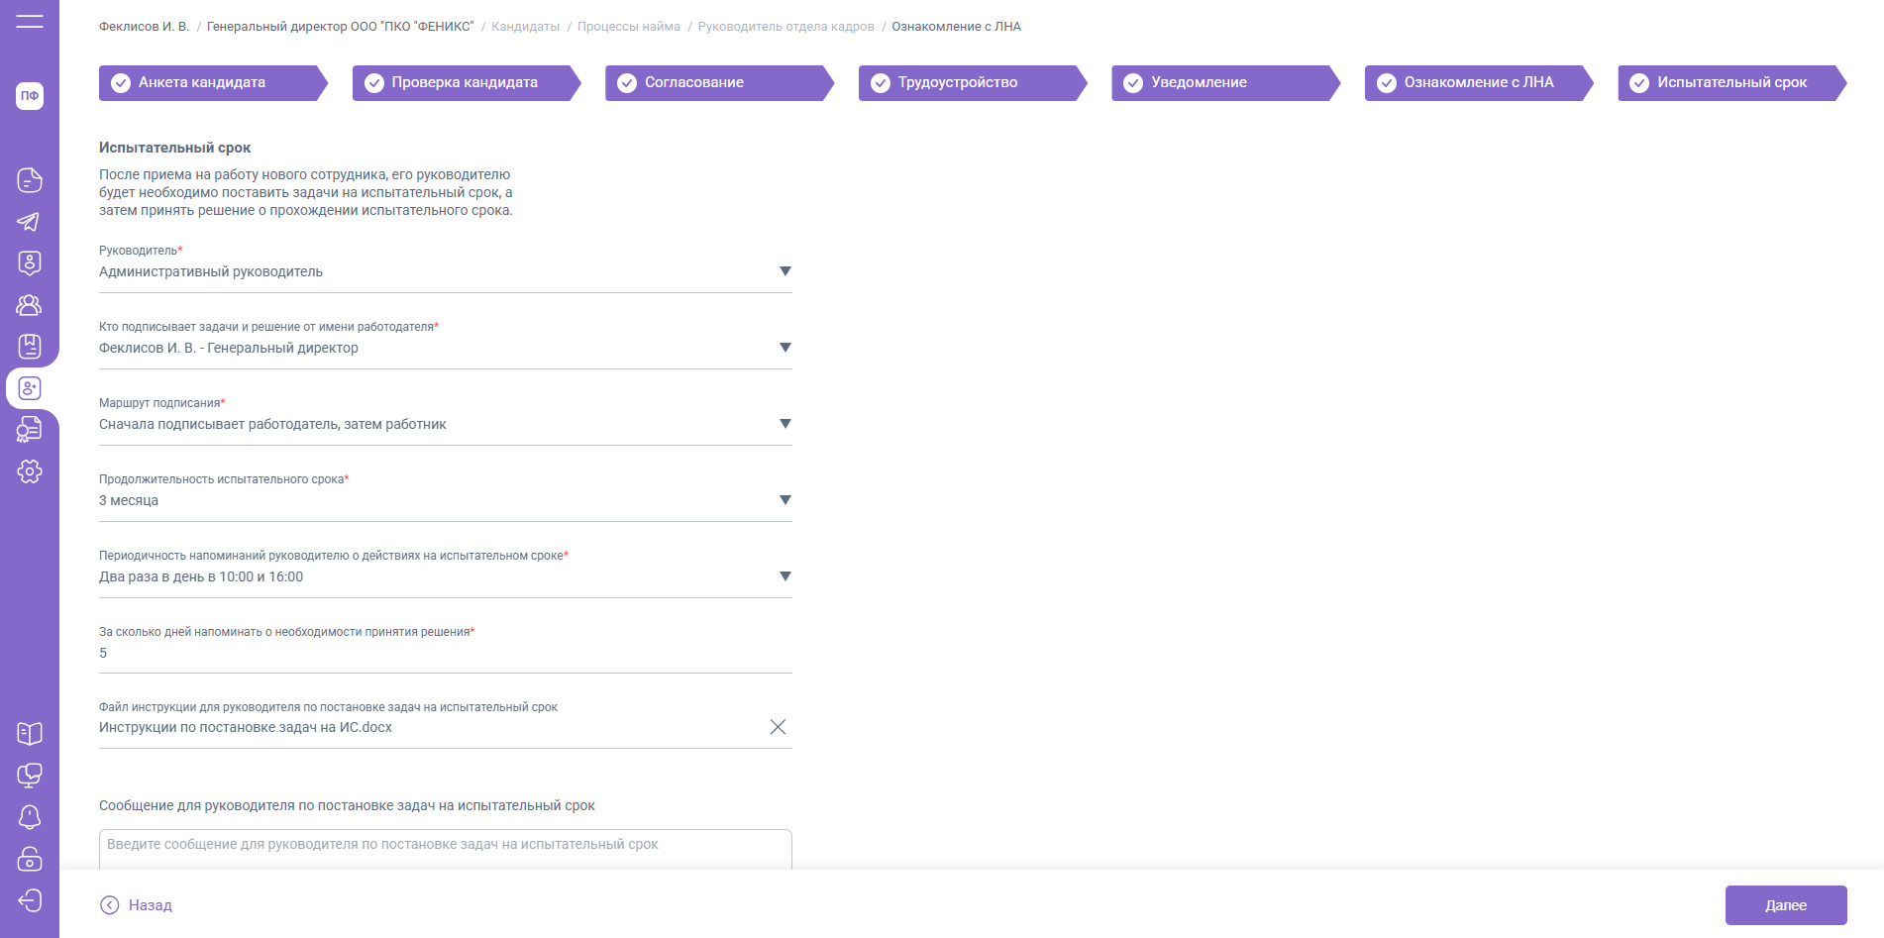Click the manager message text area
Viewport: 1884px width, 938px height.
tap(445, 848)
